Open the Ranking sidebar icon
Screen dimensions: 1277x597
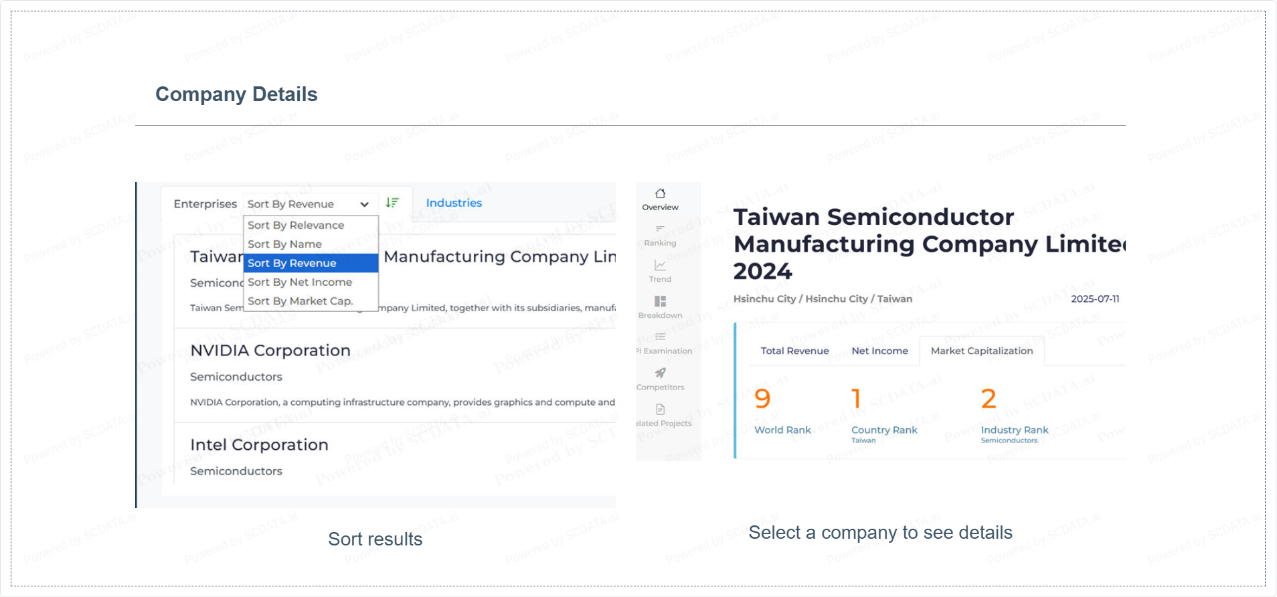pos(660,230)
